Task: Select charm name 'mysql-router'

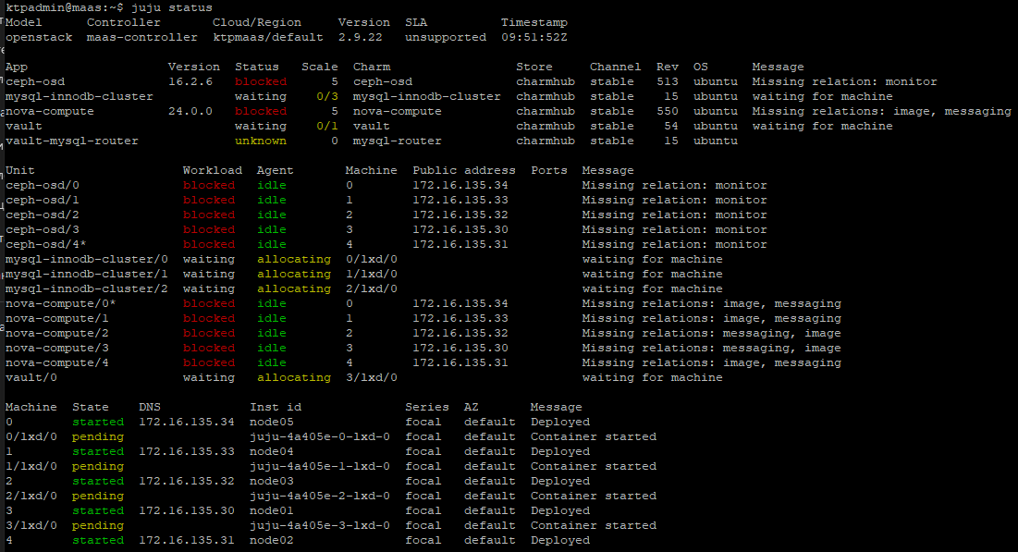Action: coord(398,141)
